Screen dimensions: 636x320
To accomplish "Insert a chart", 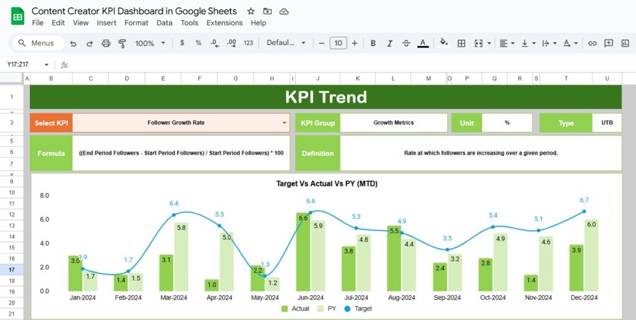I will tap(625, 43).
